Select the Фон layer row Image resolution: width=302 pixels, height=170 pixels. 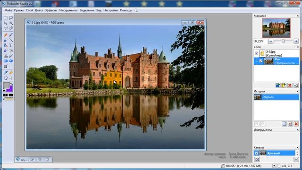point(277,61)
